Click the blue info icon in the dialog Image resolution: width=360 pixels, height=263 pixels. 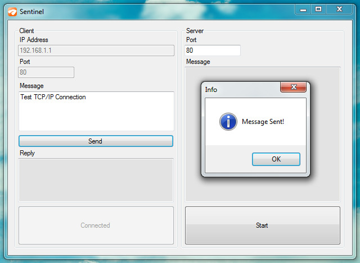tap(228, 122)
